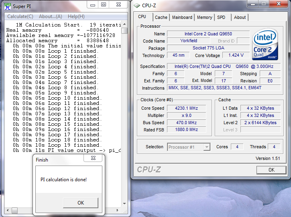
Task: Confirm the PI calculation is done dialog with OK
Action: click(x=81, y=203)
